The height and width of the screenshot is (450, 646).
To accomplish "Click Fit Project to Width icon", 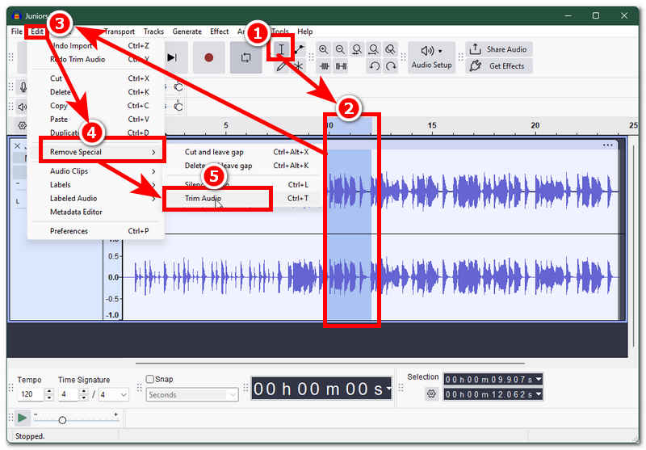I will pyautogui.click(x=373, y=49).
